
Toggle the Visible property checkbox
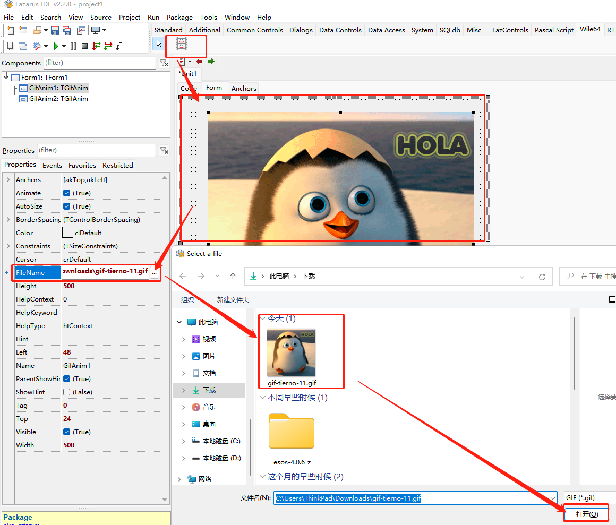(x=67, y=432)
